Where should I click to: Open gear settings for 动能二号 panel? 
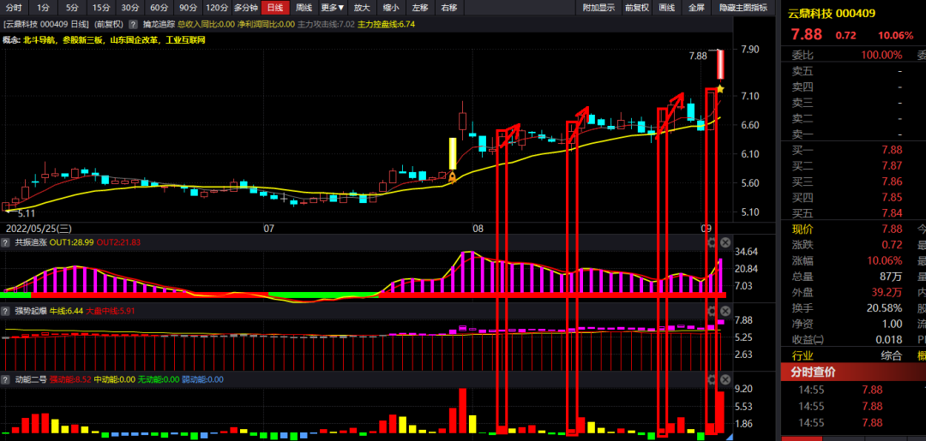[711, 378]
